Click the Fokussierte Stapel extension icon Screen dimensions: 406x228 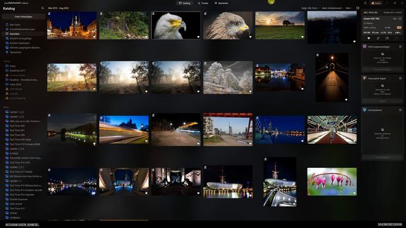(x=365, y=78)
